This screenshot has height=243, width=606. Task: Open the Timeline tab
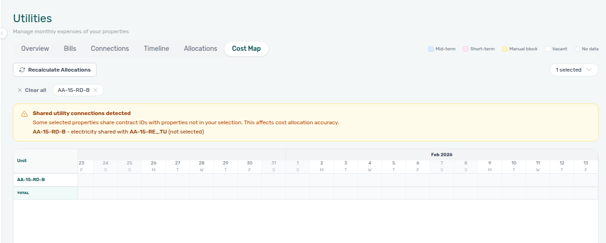pos(156,49)
